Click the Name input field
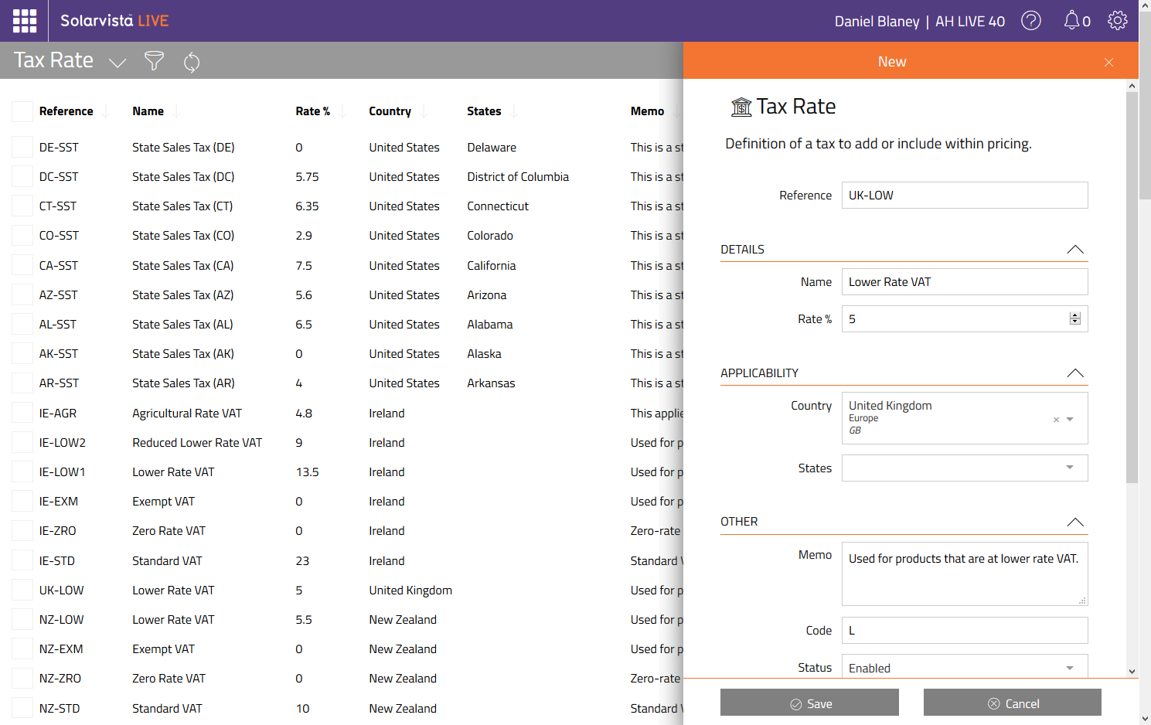Image resolution: width=1151 pixels, height=725 pixels. pyautogui.click(x=965, y=281)
